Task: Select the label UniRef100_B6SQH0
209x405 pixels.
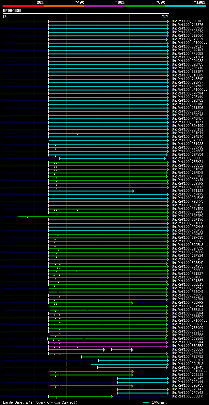Action: tap(187, 396)
